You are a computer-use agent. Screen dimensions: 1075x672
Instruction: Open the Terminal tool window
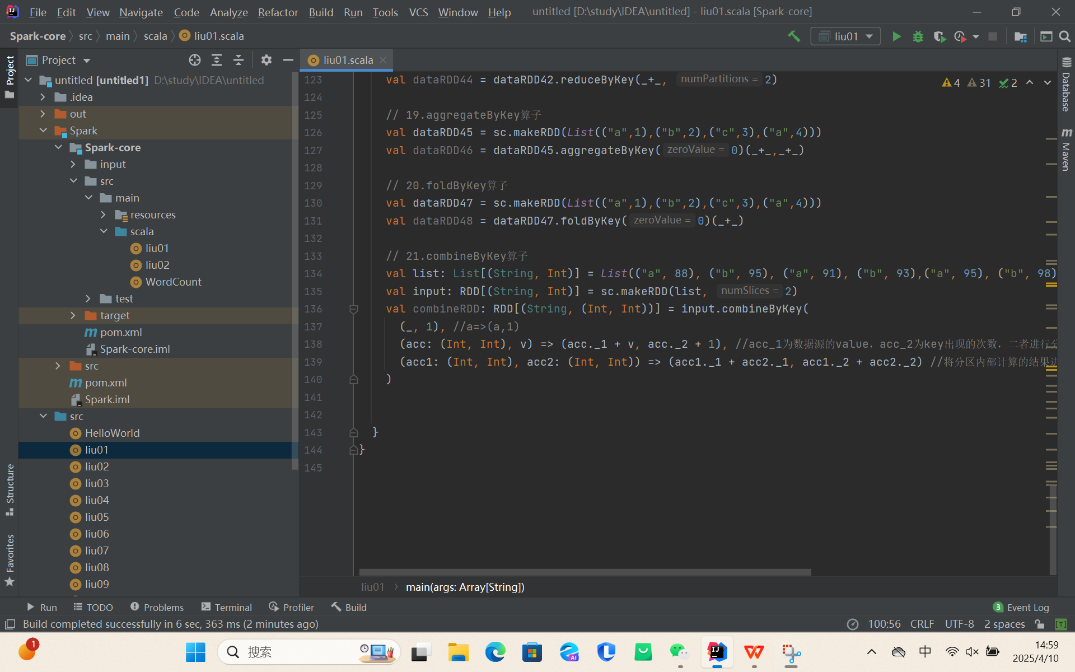tap(227, 607)
